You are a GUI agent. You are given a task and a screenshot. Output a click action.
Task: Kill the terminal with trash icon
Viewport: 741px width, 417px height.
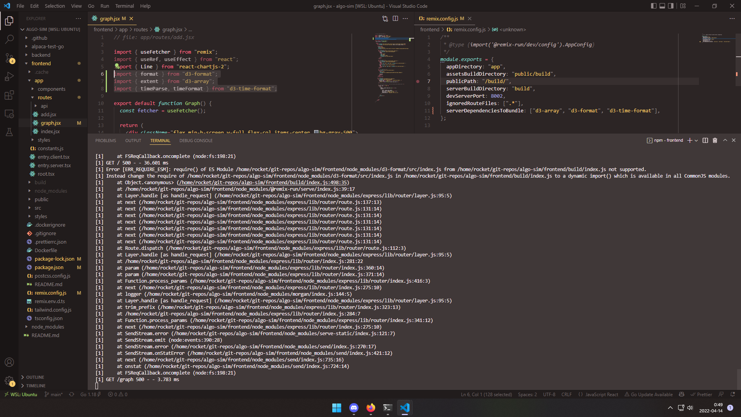point(715,141)
